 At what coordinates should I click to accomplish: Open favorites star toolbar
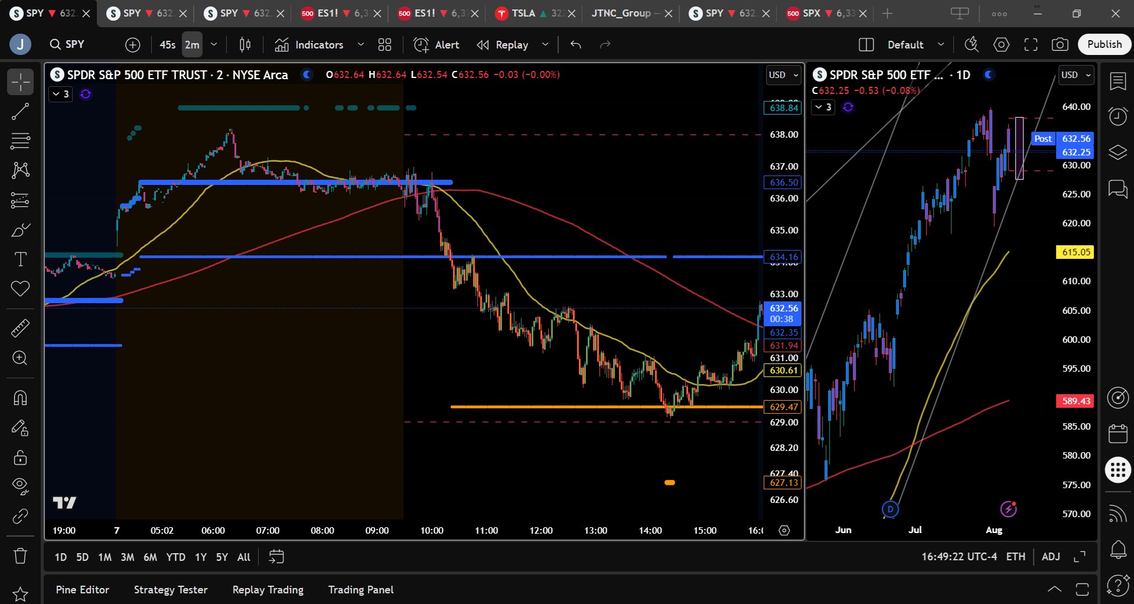[20, 593]
